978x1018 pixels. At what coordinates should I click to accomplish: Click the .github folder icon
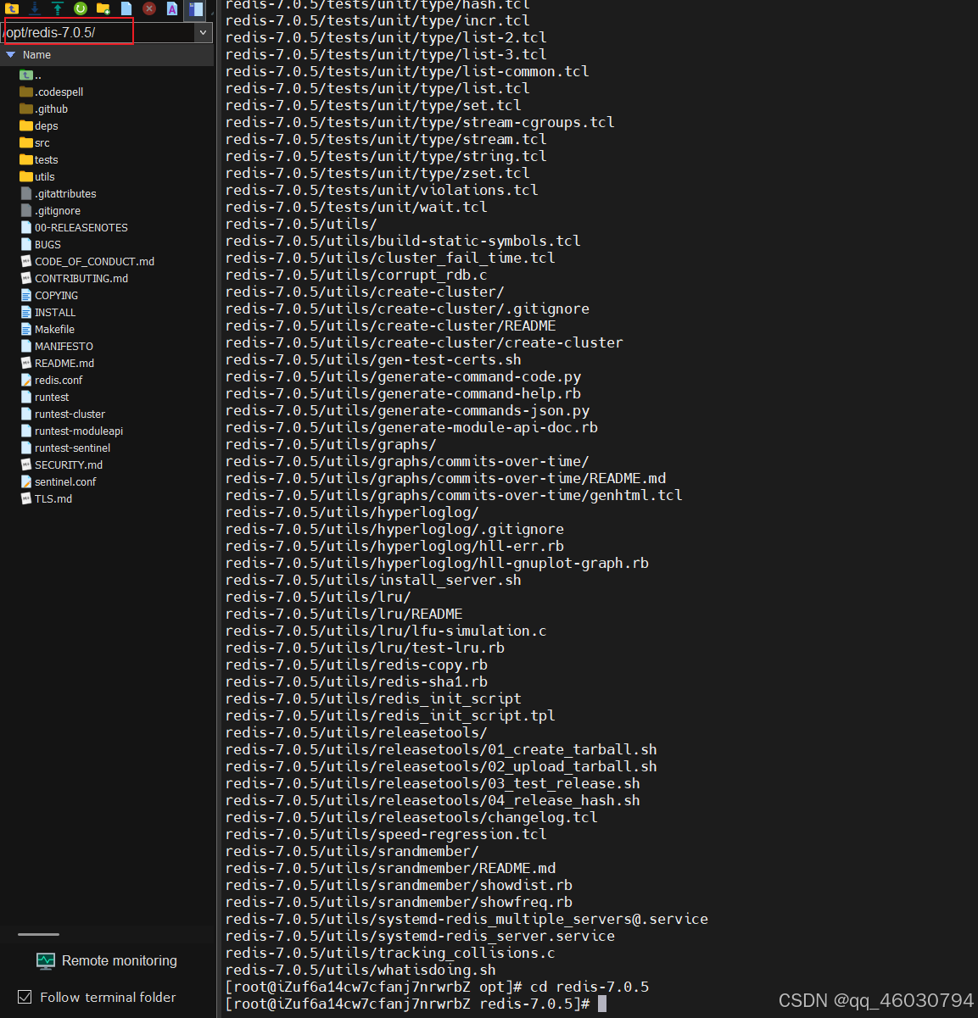[x=26, y=108]
